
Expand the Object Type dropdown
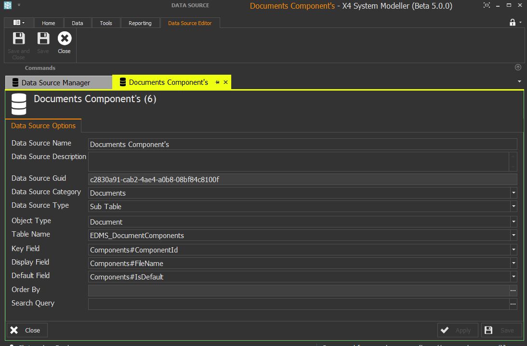click(514, 222)
